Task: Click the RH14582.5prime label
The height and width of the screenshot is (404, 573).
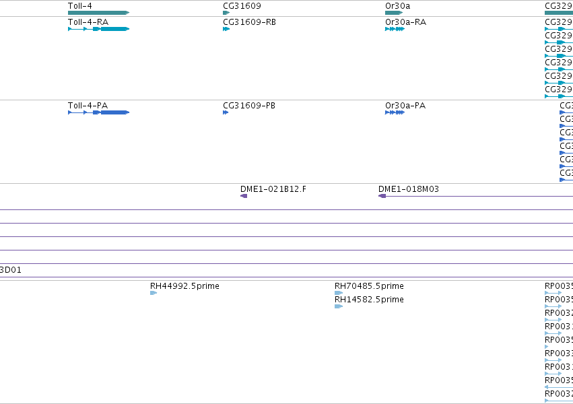Action: (x=370, y=300)
